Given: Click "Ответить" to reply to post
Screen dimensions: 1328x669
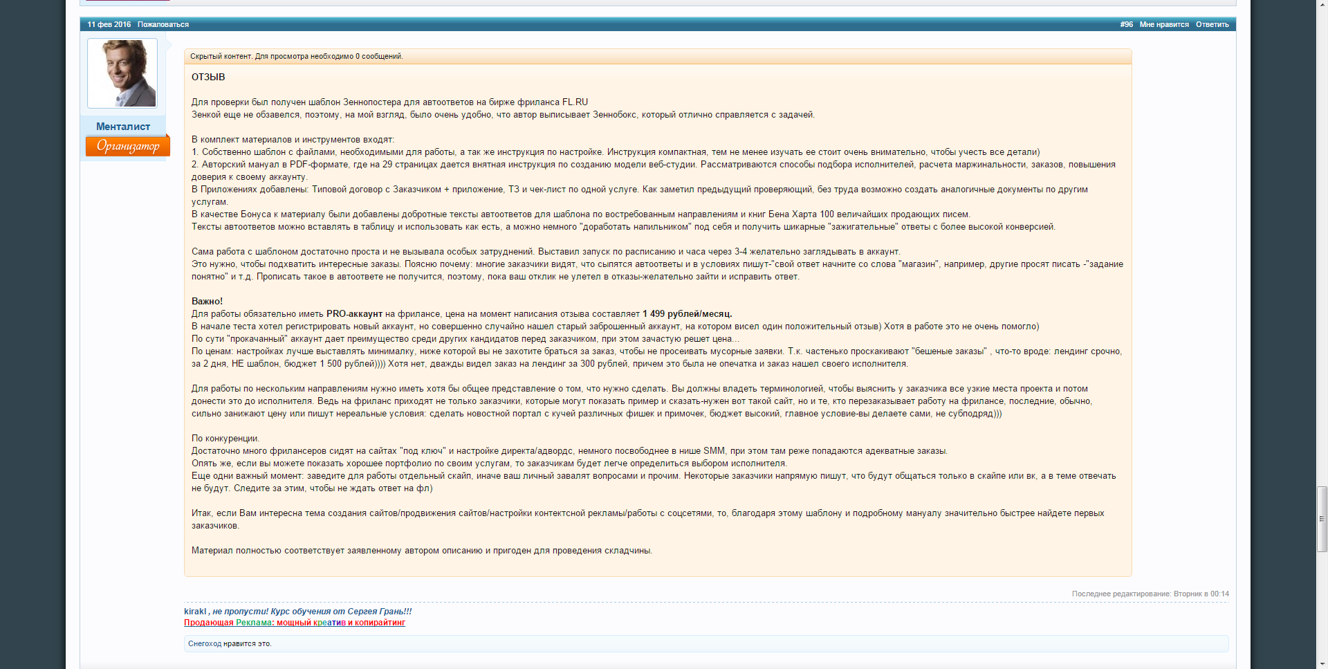Looking at the screenshot, I should 1212,24.
